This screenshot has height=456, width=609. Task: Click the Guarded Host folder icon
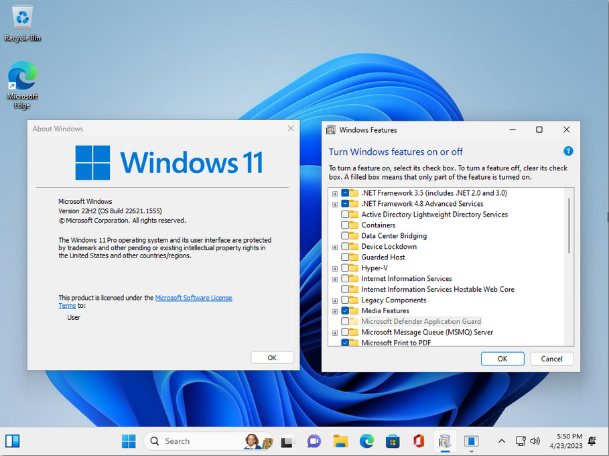354,257
